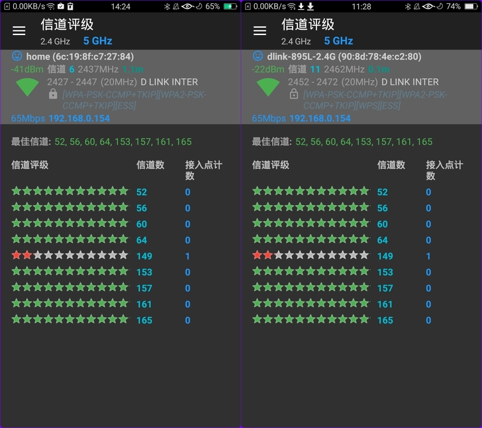The image size is (482, 428).
Task: Open the hamburger menu in the 11:28 screen
Action: (260, 31)
